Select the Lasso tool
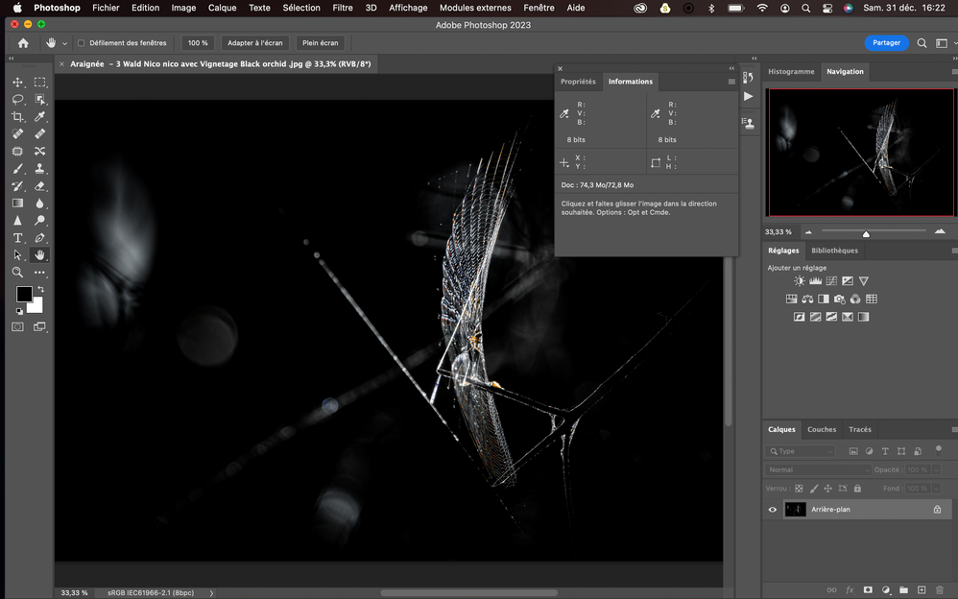 (x=17, y=100)
